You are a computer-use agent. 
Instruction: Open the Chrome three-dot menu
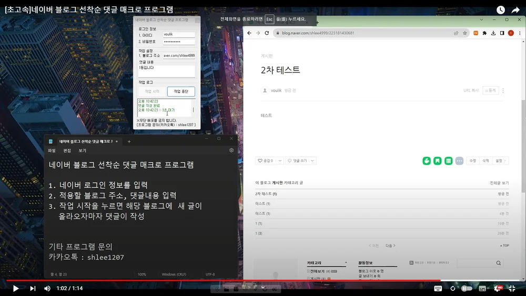click(520, 33)
